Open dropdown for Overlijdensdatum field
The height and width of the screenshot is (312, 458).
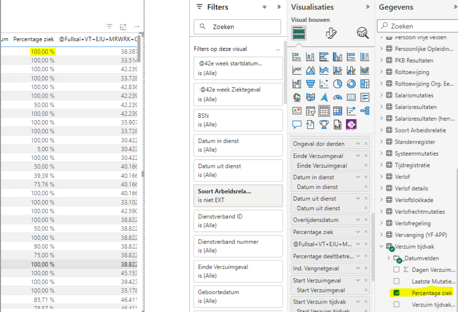[358, 220]
